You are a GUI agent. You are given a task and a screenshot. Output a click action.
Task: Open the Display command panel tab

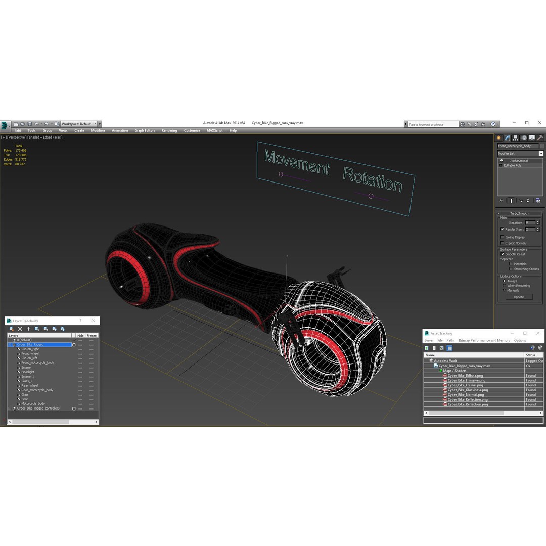coord(532,138)
